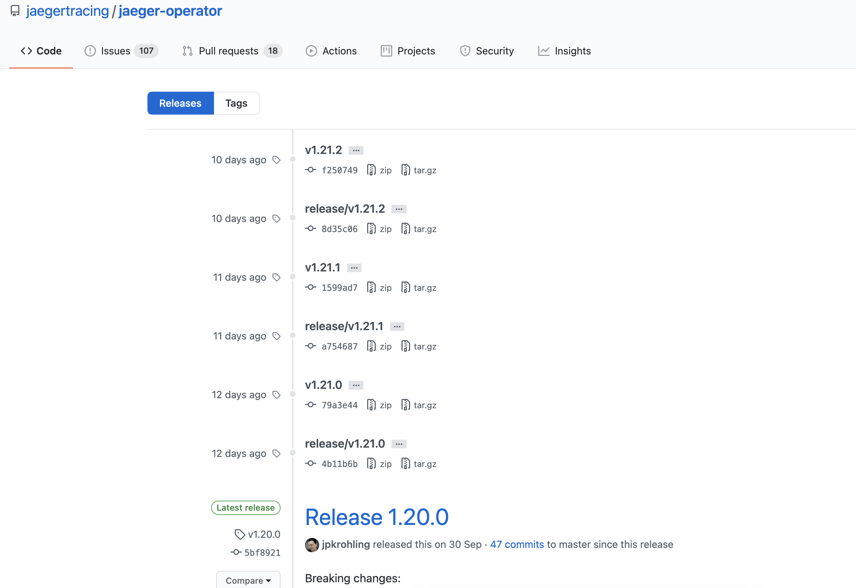Click the zip file icon for release/v1.21.0

coord(371,464)
